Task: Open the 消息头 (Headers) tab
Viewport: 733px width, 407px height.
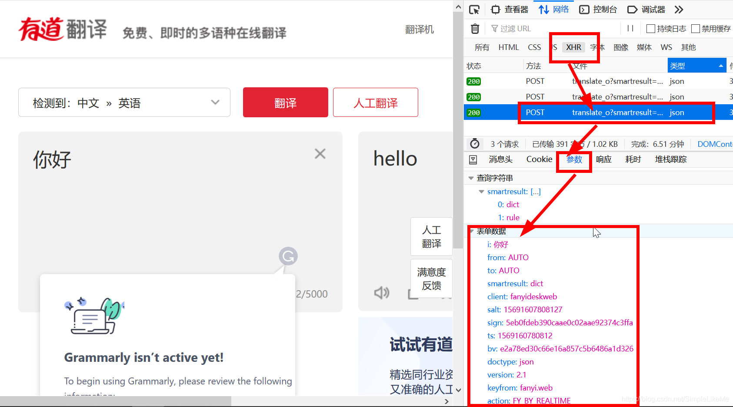Action: click(501, 159)
